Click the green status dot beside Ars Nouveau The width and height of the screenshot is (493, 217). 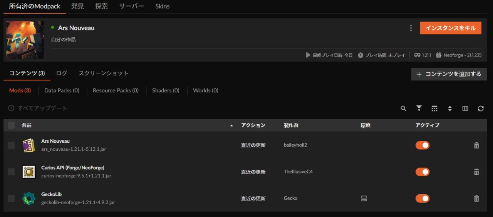(x=53, y=27)
